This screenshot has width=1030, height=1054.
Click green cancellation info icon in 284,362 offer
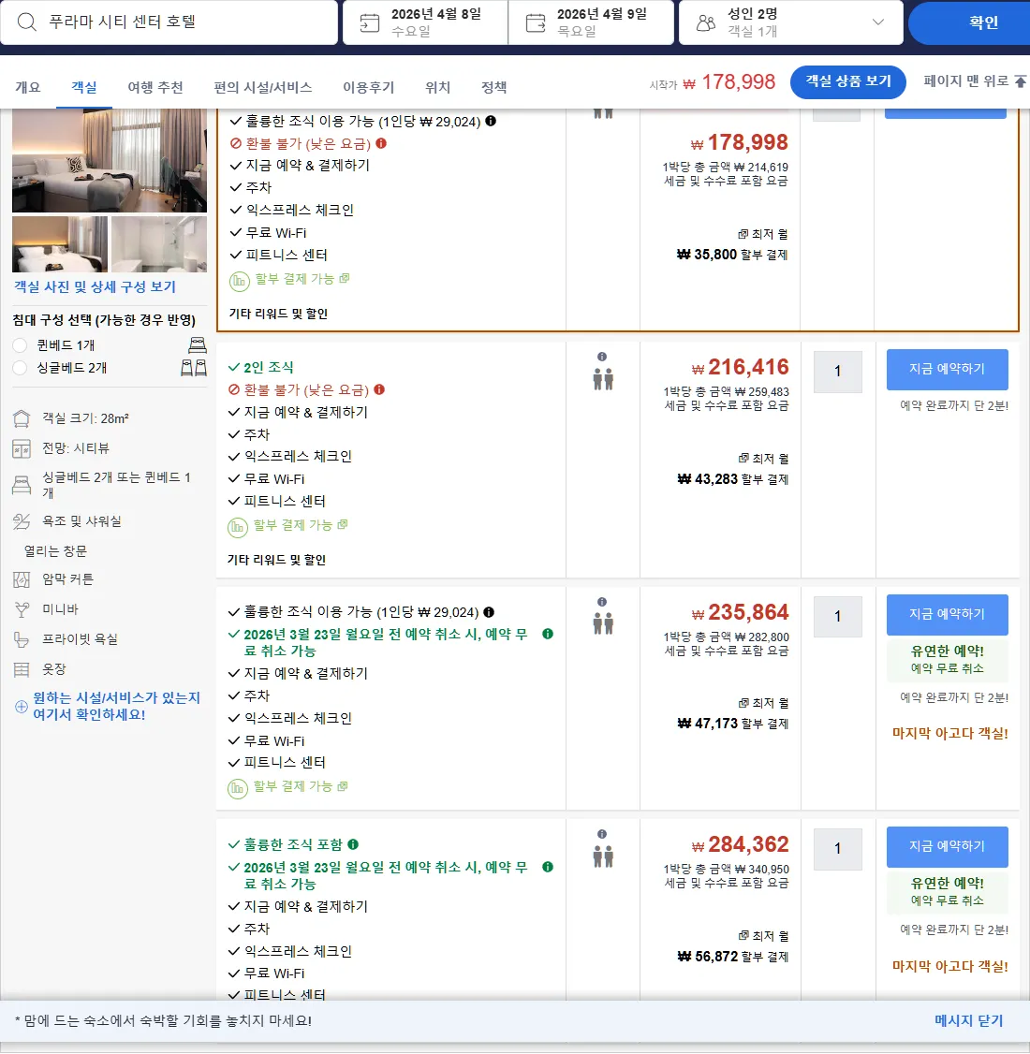coord(548,867)
